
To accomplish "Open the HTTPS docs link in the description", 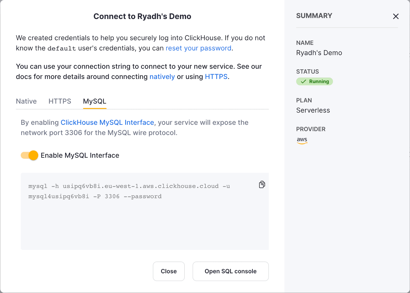I will click(x=216, y=77).
